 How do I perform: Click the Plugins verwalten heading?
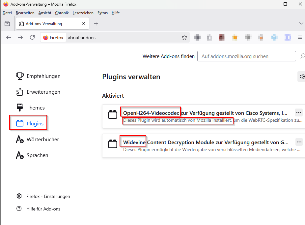pyautogui.click(x=131, y=77)
